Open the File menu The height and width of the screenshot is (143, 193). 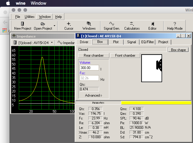tap(18, 17)
